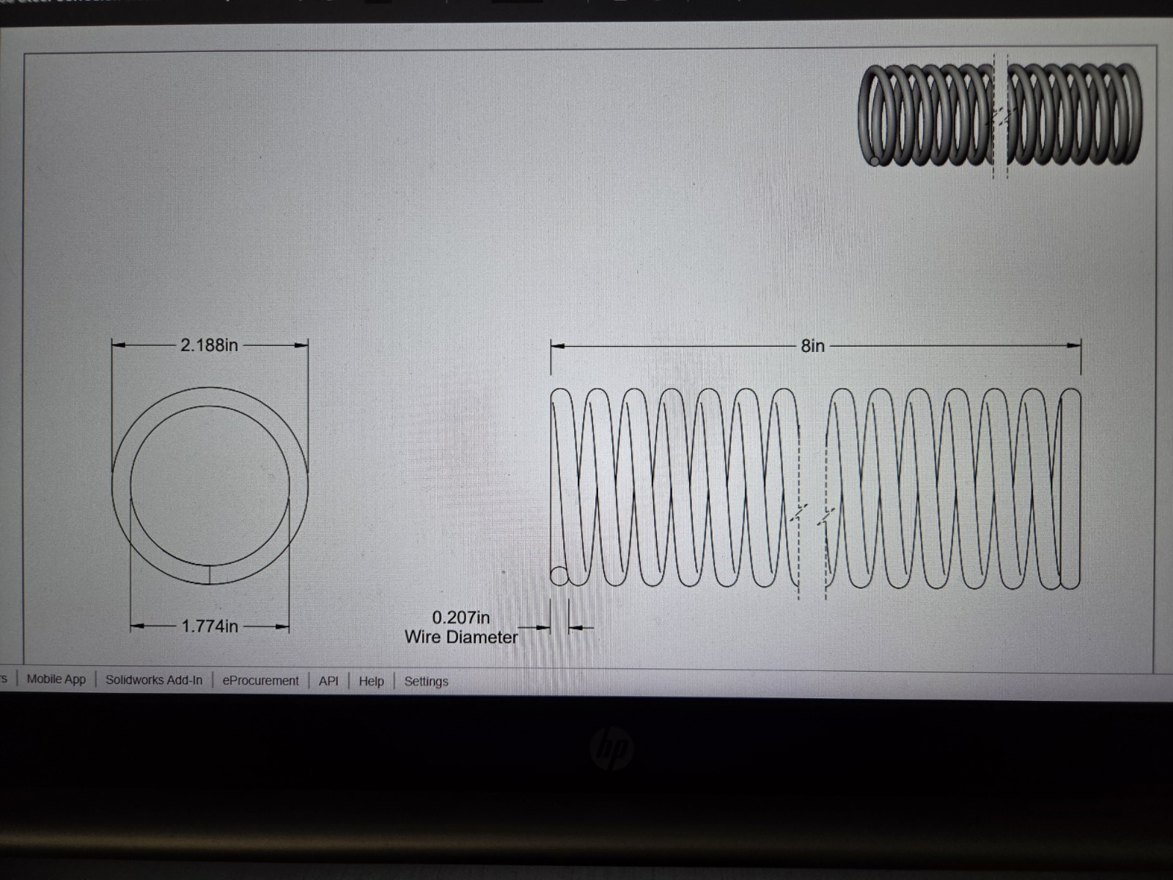Open the API link in footer

tap(328, 681)
